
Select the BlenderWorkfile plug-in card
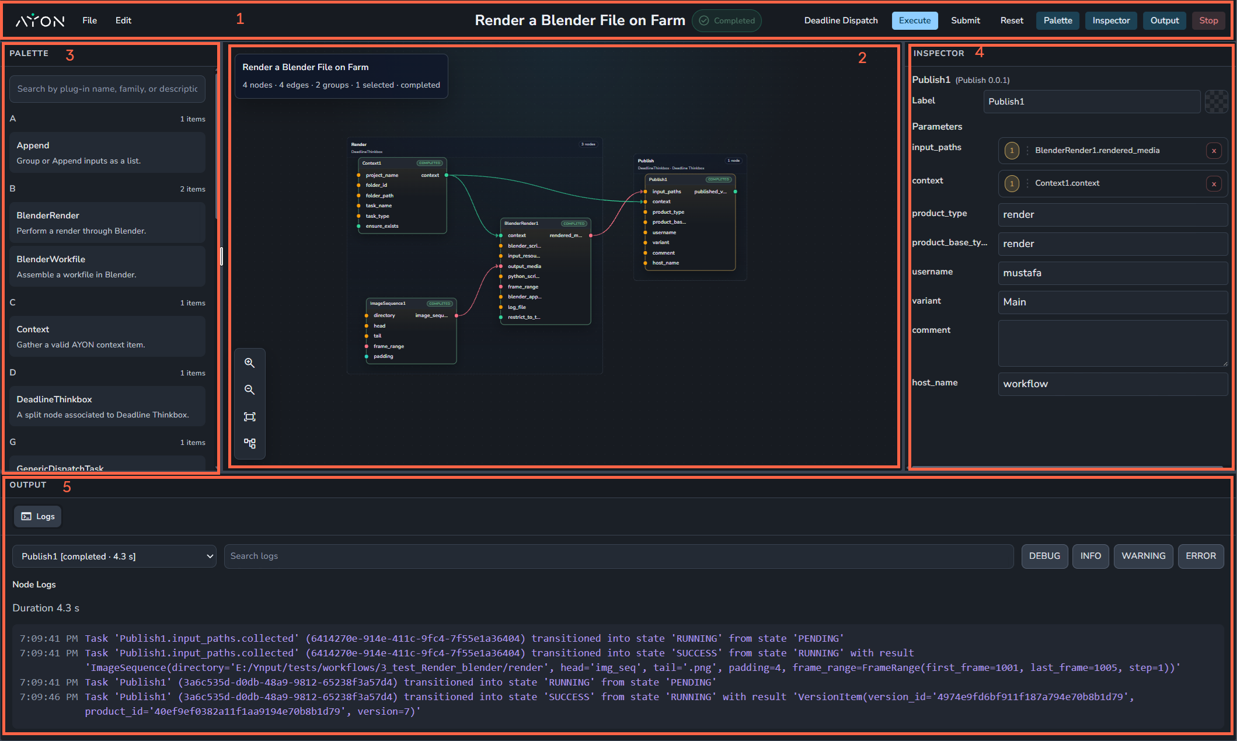tap(107, 266)
